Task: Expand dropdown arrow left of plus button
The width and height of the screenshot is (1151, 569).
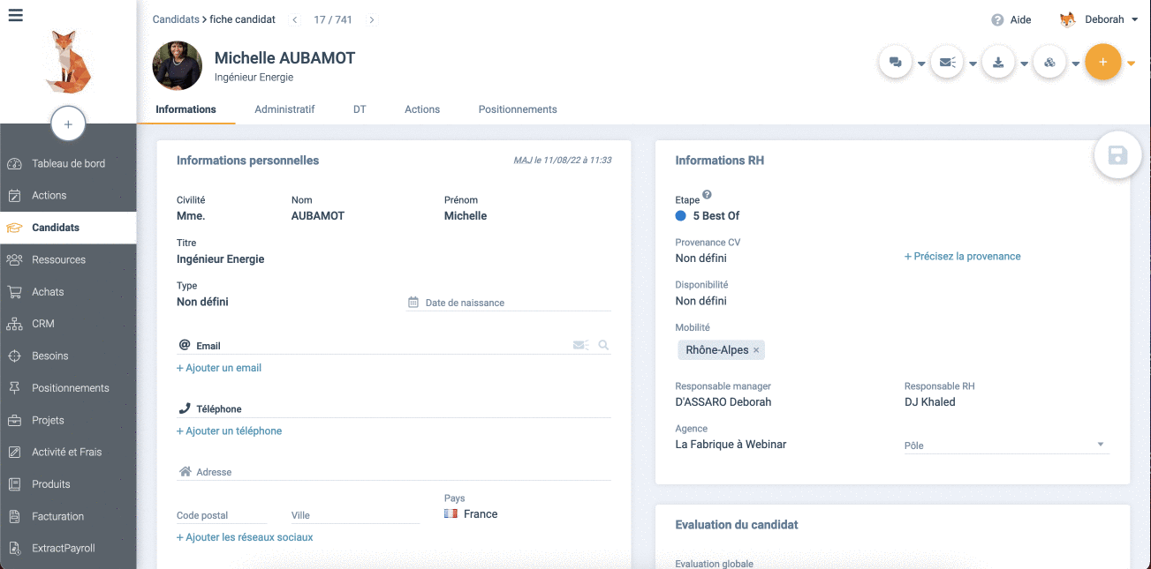Action: (1076, 64)
